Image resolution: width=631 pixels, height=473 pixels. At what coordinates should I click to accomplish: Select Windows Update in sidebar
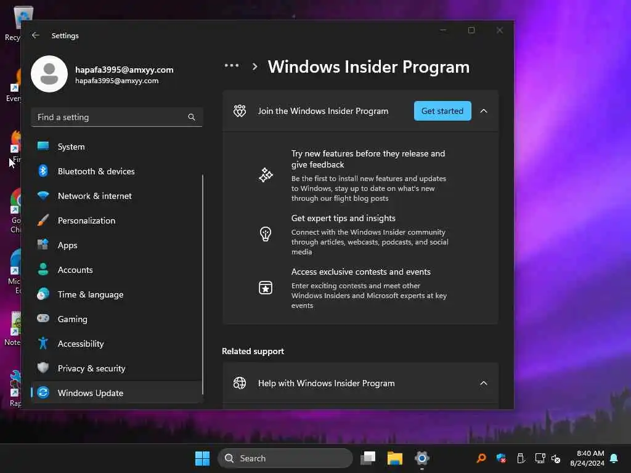coord(116,392)
